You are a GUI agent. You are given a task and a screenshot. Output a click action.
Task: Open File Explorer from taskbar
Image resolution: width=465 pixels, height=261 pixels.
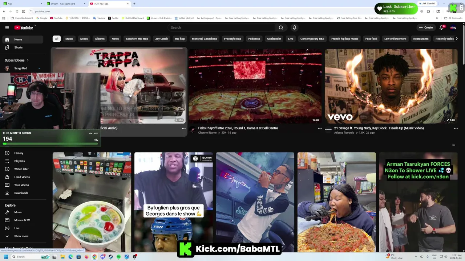[62, 257]
